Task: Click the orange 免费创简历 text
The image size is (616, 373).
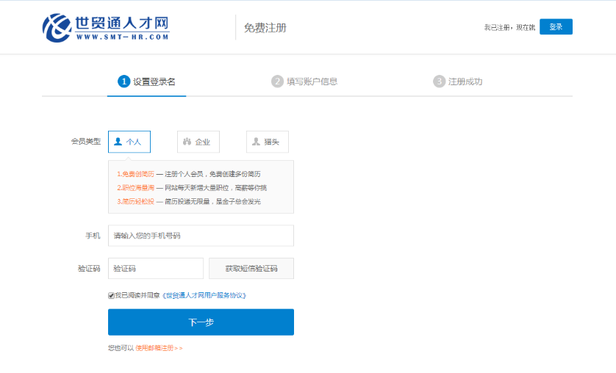Action: [137, 174]
